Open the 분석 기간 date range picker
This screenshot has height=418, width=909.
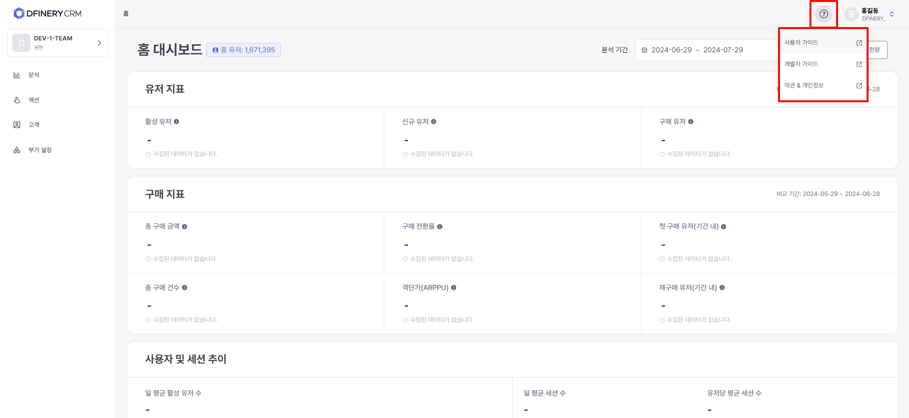705,50
